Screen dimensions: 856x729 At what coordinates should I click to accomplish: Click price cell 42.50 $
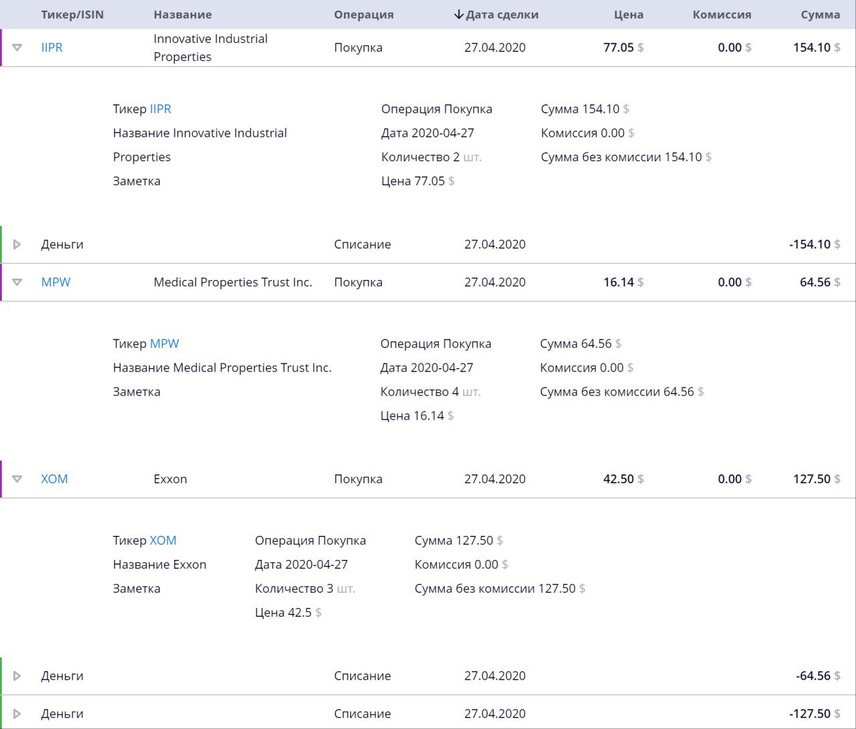(623, 479)
